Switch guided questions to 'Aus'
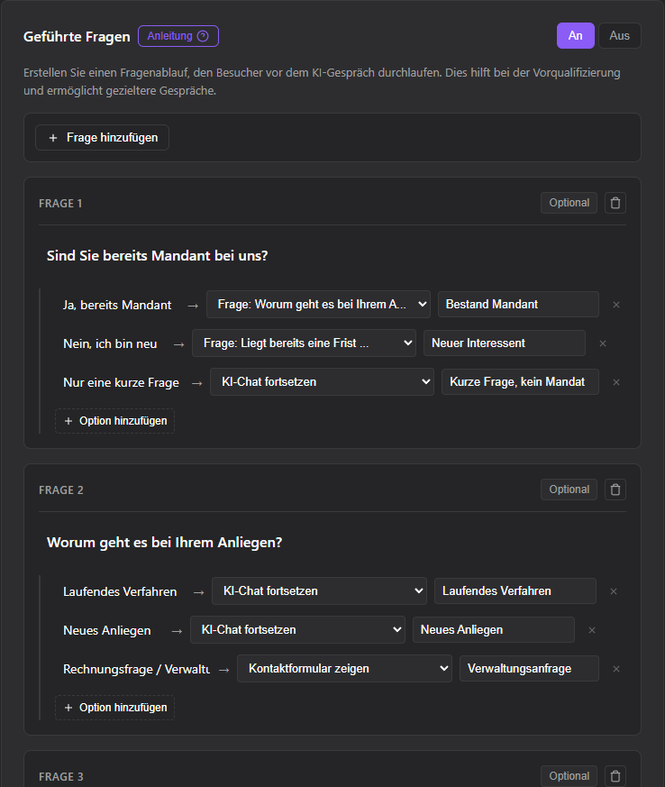The width and height of the screenshot is (665, 787). tap(620, 36)
